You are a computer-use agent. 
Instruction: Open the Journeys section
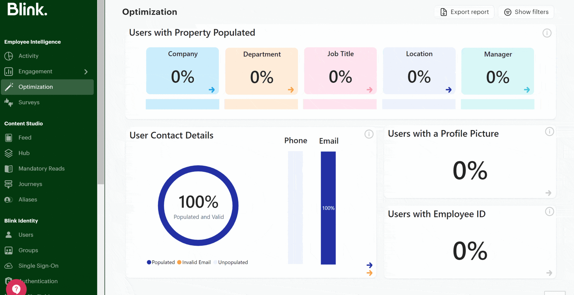(x=30, y=184)
